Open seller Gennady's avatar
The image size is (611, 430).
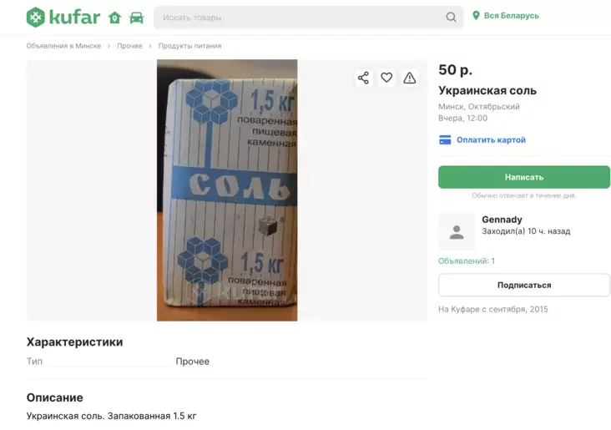457,232
